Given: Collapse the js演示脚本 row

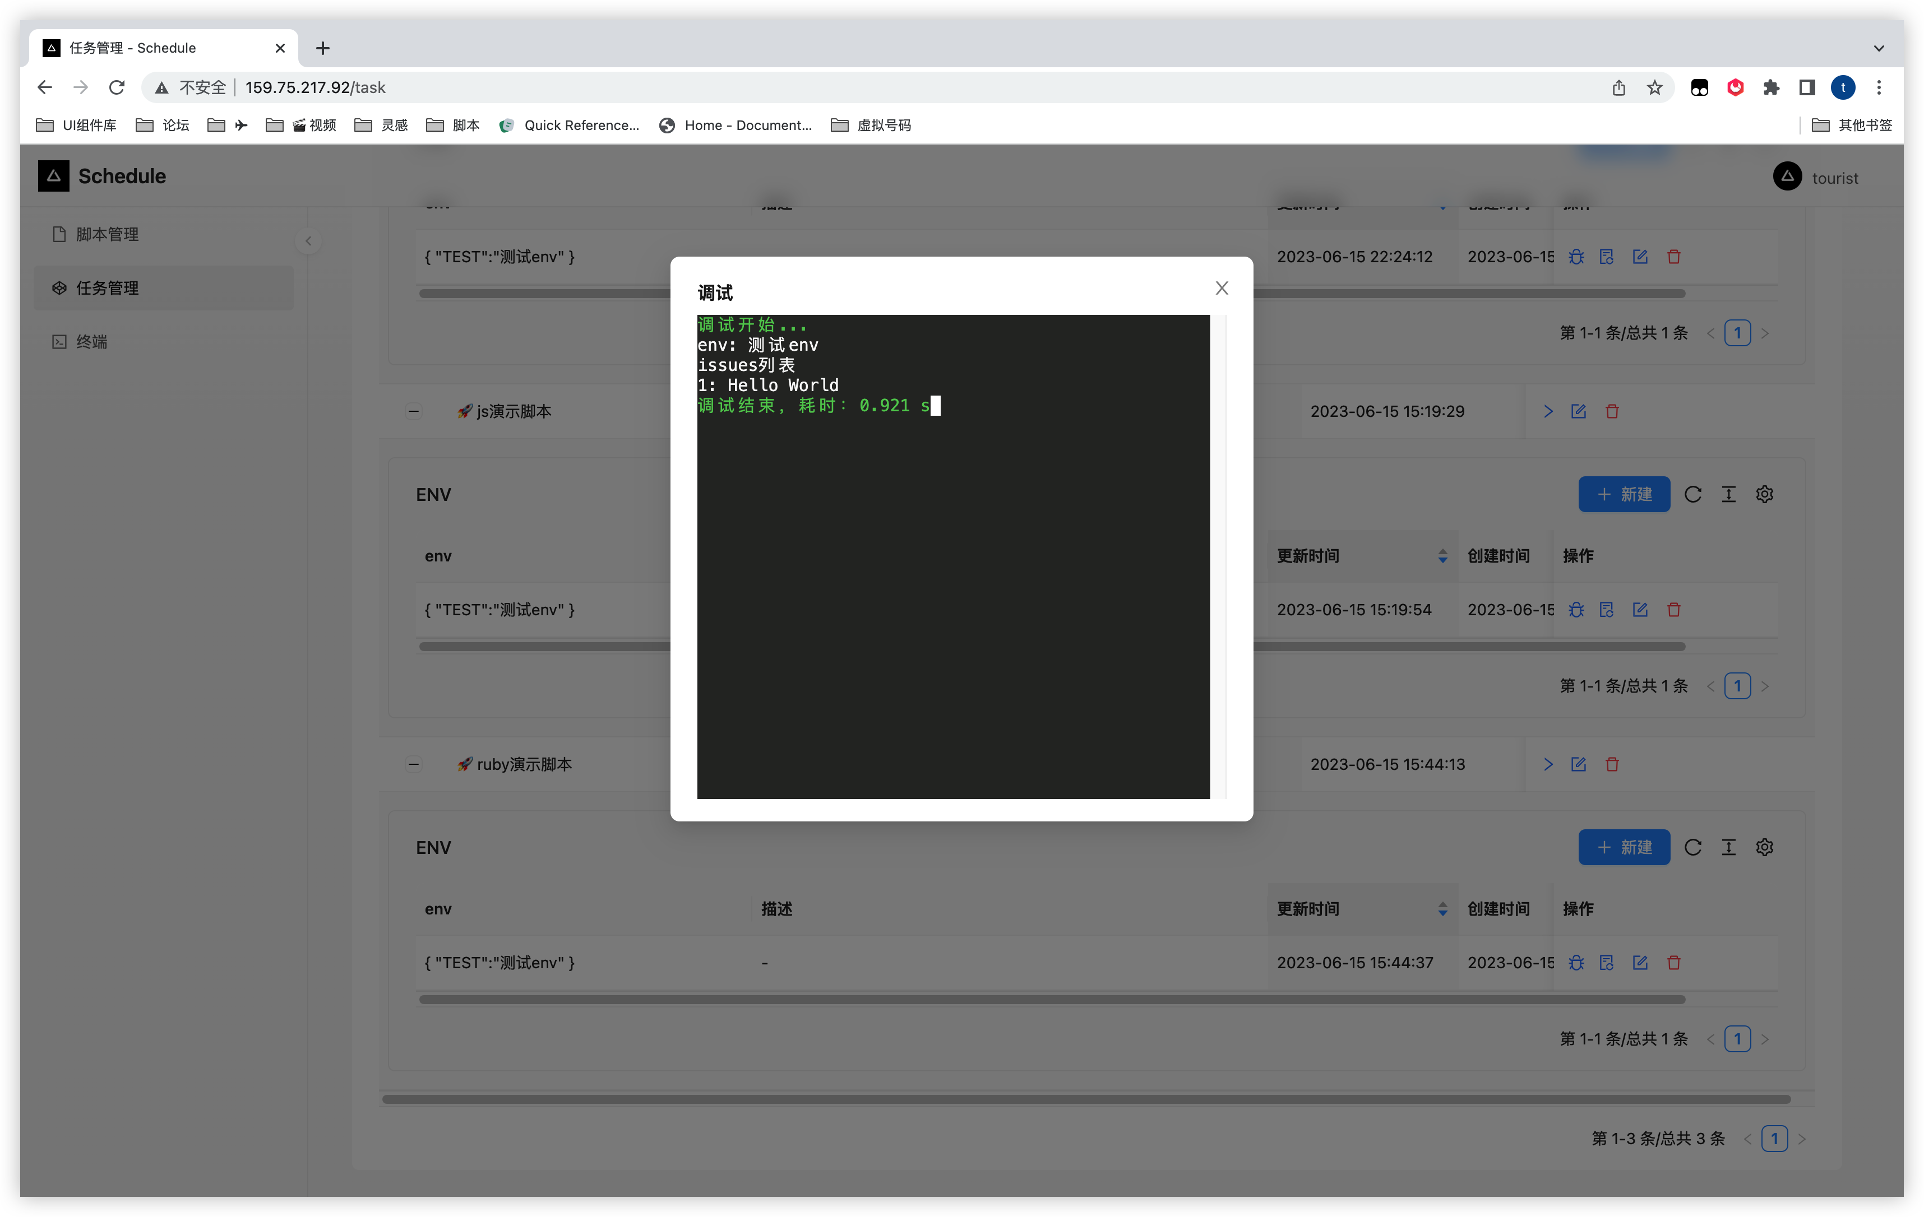Looking at the screenshot, I should point(413,412).
